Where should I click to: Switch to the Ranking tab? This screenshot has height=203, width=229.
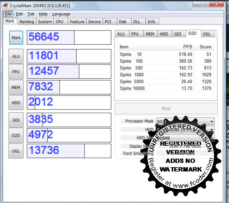coord(27,21)
